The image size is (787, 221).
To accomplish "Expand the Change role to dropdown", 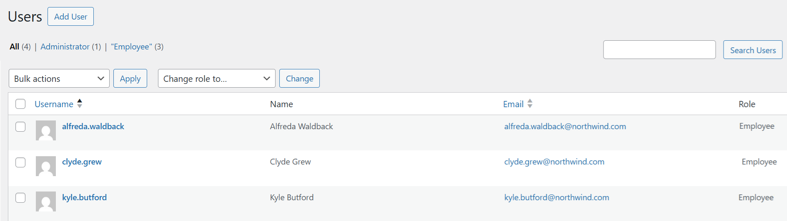I will point(216,79).
